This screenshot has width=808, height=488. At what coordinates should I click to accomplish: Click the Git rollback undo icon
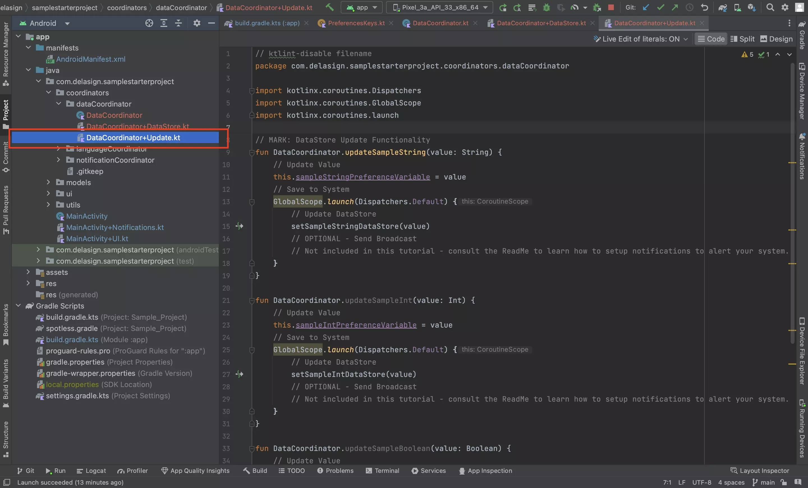pos(704,7)
